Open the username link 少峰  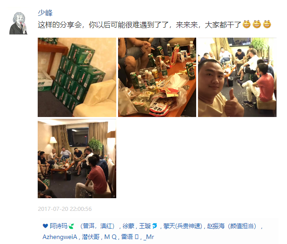45,13
